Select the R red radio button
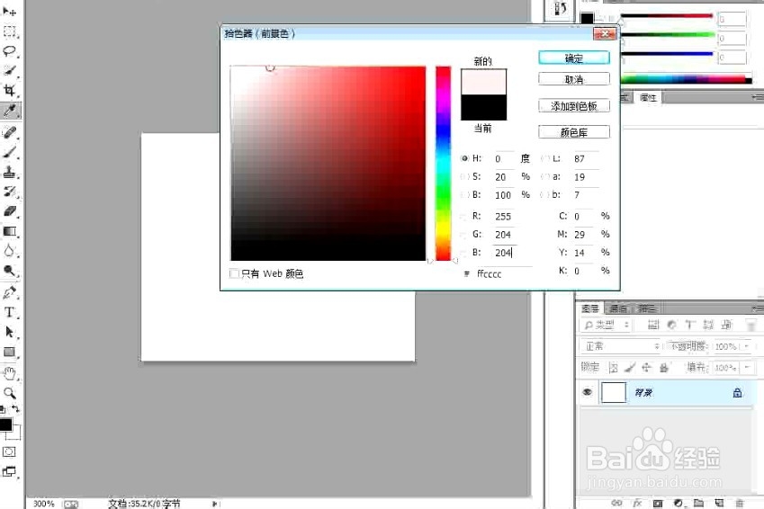 [x=464, y=216]
